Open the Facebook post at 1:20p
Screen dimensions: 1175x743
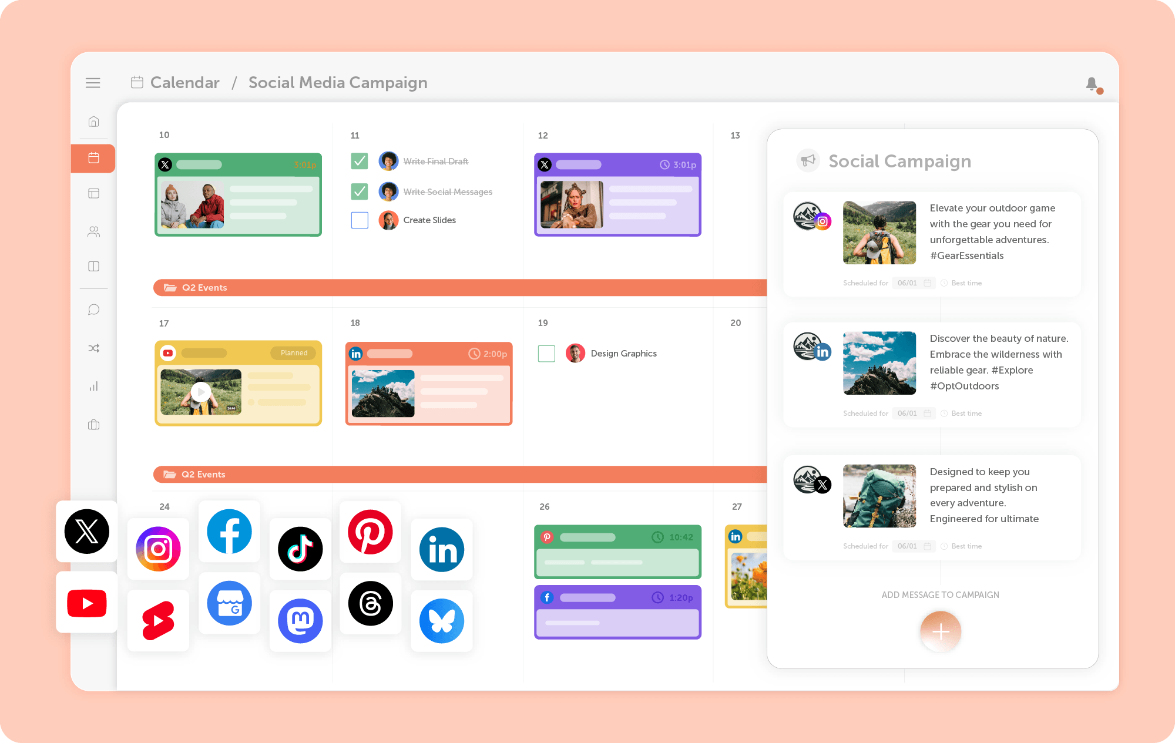tap(617, 612)
